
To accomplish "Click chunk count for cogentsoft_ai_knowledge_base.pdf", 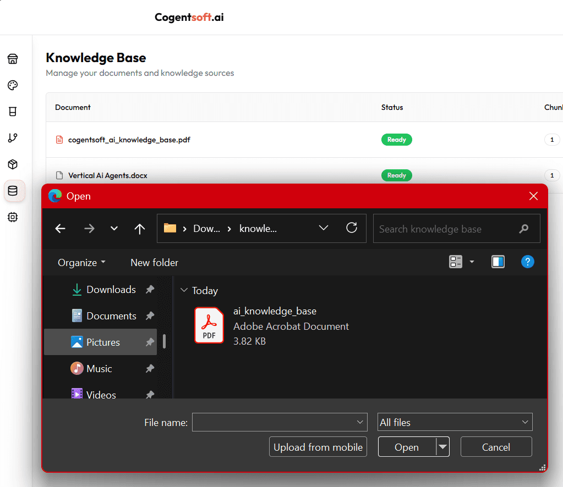I will tap(552, 140).
